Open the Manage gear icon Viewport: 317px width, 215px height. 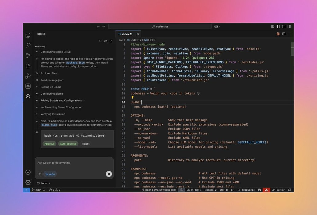(x=28, y=182)
